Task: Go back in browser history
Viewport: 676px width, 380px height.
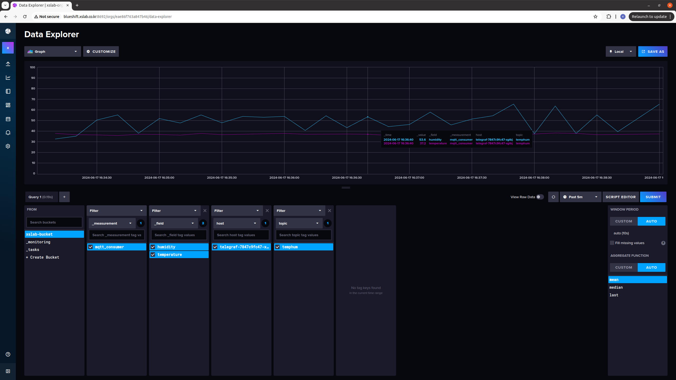Action: pyautogui.click(x=6, y=17)
